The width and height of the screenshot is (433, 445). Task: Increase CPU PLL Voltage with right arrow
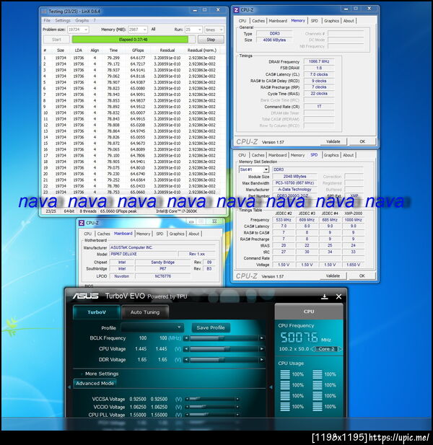(x=237, y=415)
